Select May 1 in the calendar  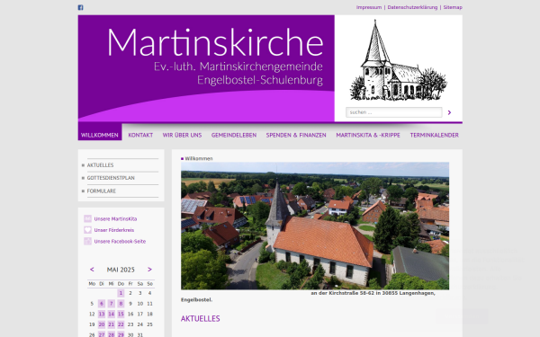pos(121,293)
